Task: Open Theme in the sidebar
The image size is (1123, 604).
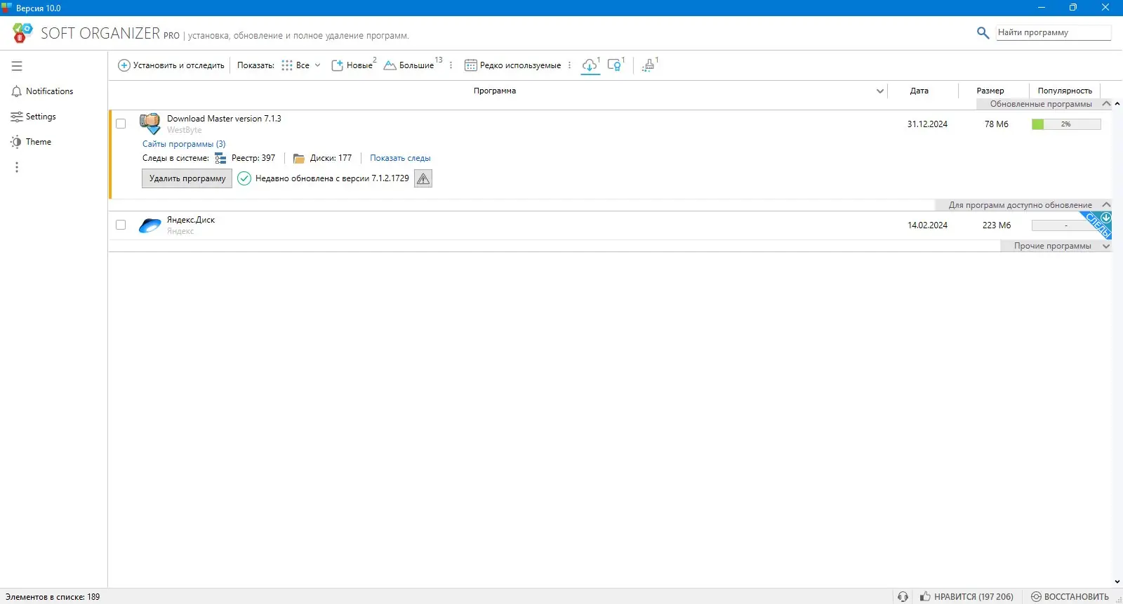Action: click(x=31, y=142)
